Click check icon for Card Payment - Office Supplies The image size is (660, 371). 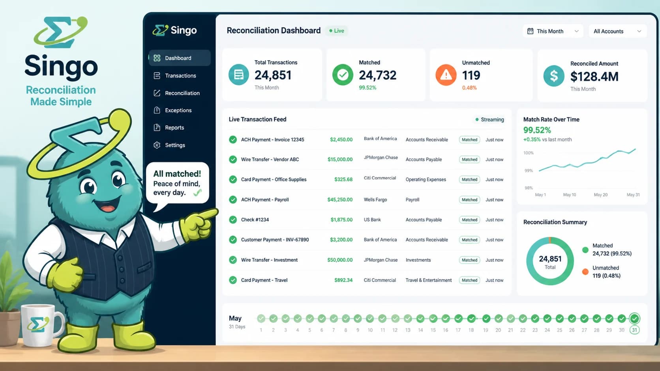click(233, 179)
